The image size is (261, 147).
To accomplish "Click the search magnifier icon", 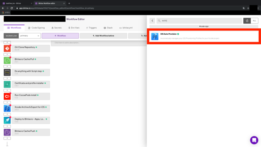I will point(159,21).
